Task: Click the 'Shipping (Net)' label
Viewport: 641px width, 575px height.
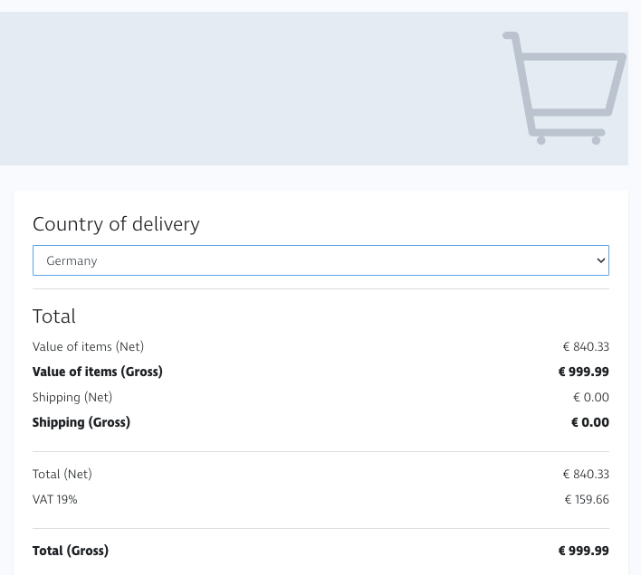Action: coord(72,397)
